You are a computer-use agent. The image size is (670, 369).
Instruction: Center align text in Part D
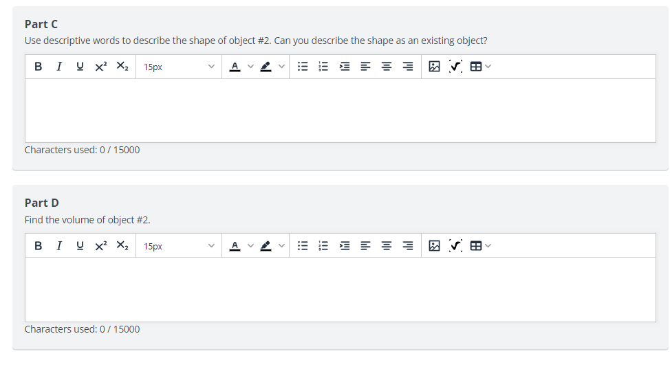[387, 246]
